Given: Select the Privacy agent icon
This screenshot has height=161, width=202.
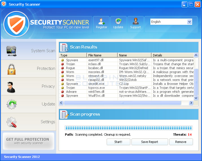Looking at the screenshot, I should coord(11,87).
